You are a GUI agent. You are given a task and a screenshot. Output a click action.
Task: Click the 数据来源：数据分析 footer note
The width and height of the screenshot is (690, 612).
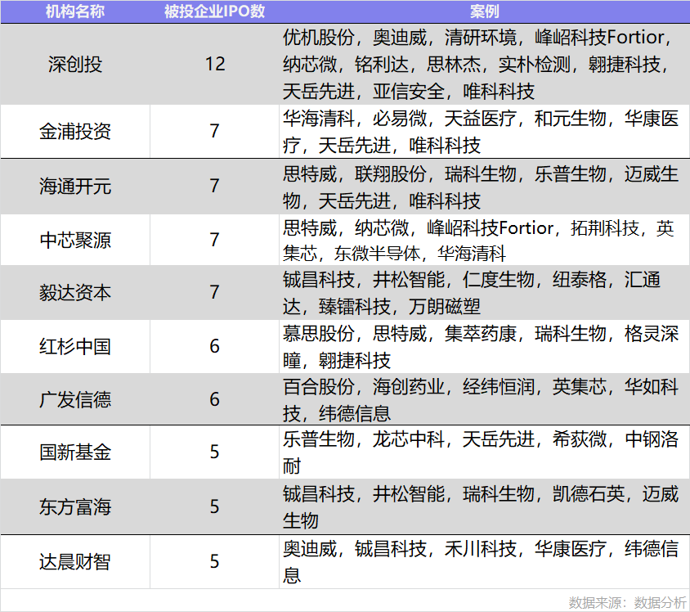(628, 602)
